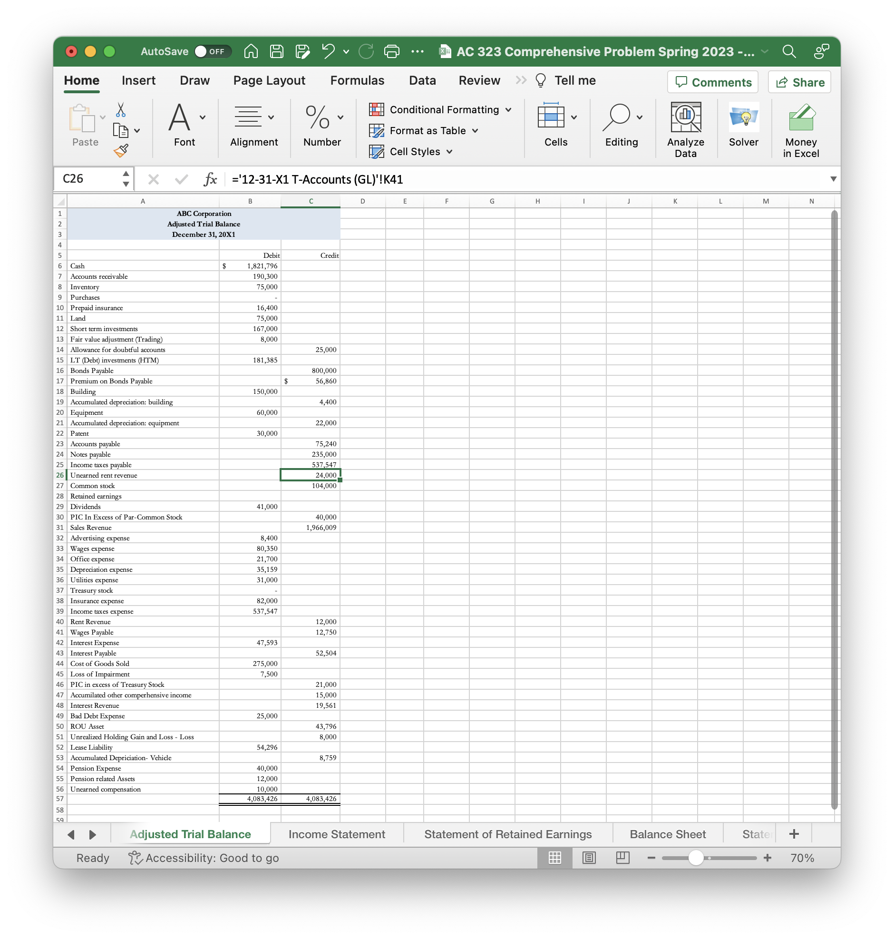The width and height of the screenshot is (894, 939).
Task: Open the Paste options dropdown arrow
Action: tap(102, 117)
